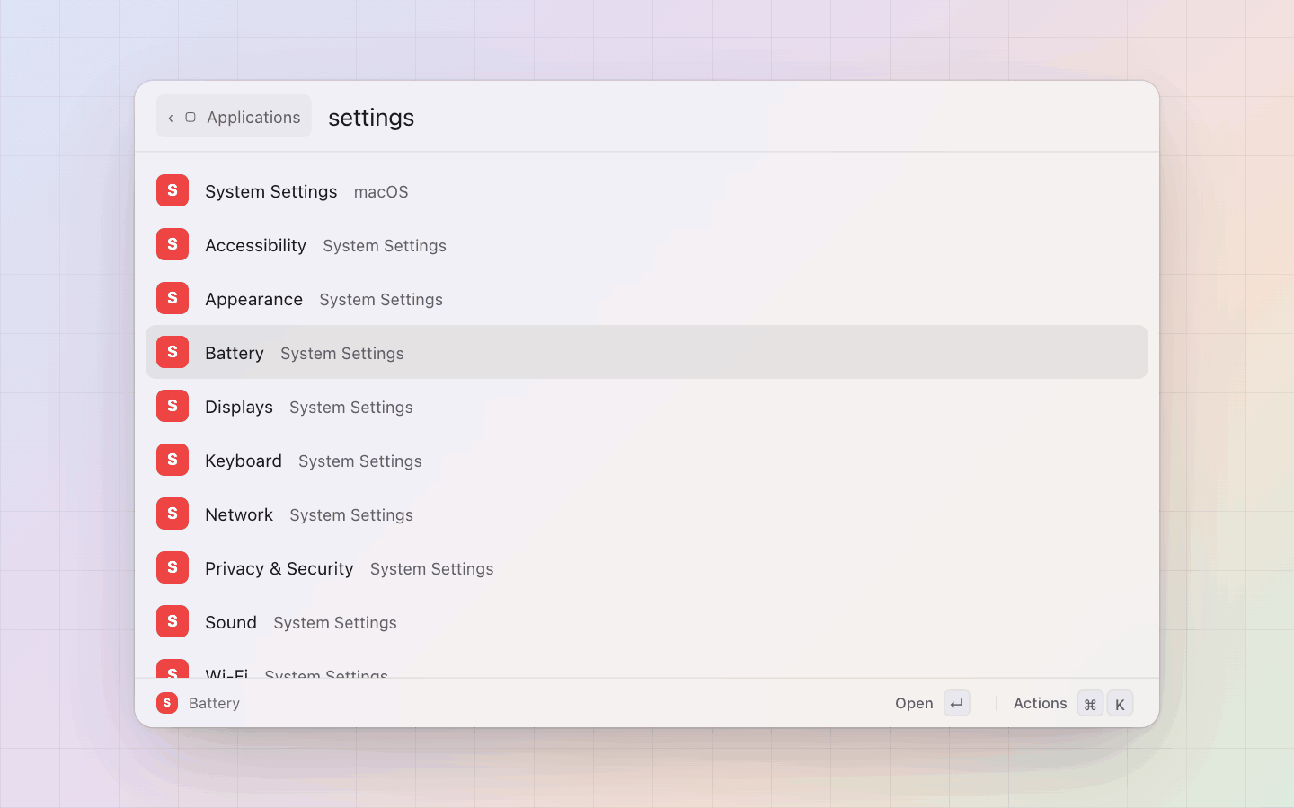Click the back chevron in Applications chip
This screenshot has height=808, width=1294.
pyautogui.click(x=171, y=118)
